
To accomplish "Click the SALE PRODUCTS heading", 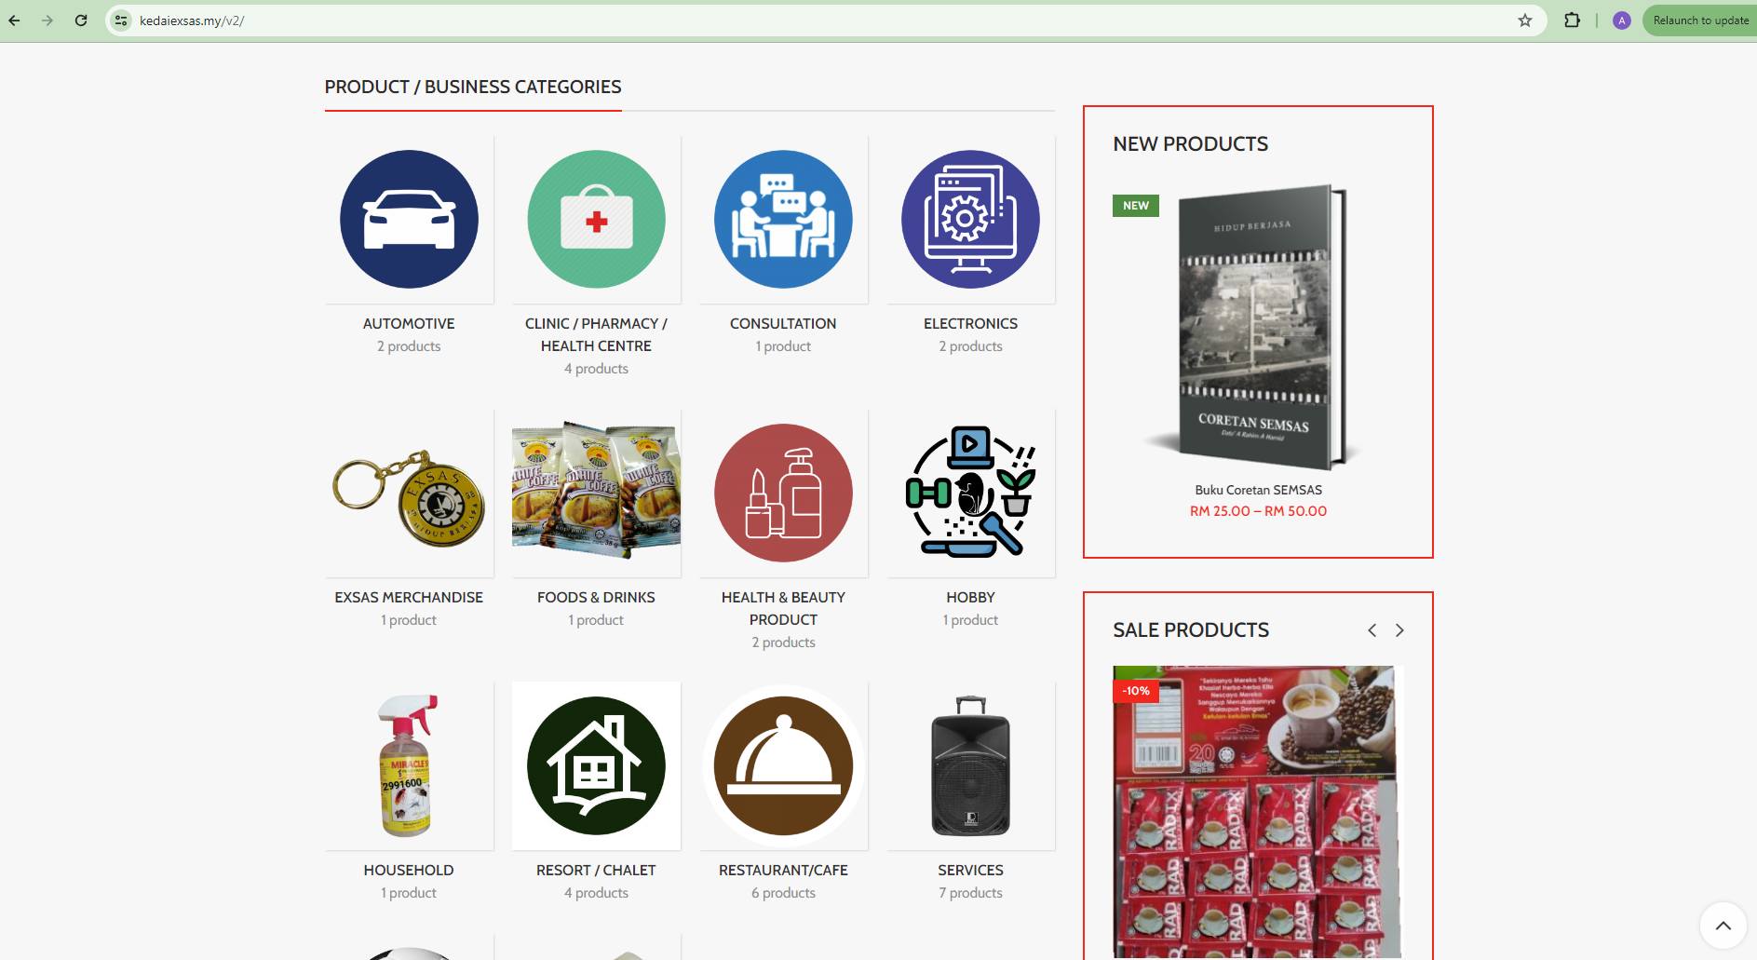I will 1191,630.
